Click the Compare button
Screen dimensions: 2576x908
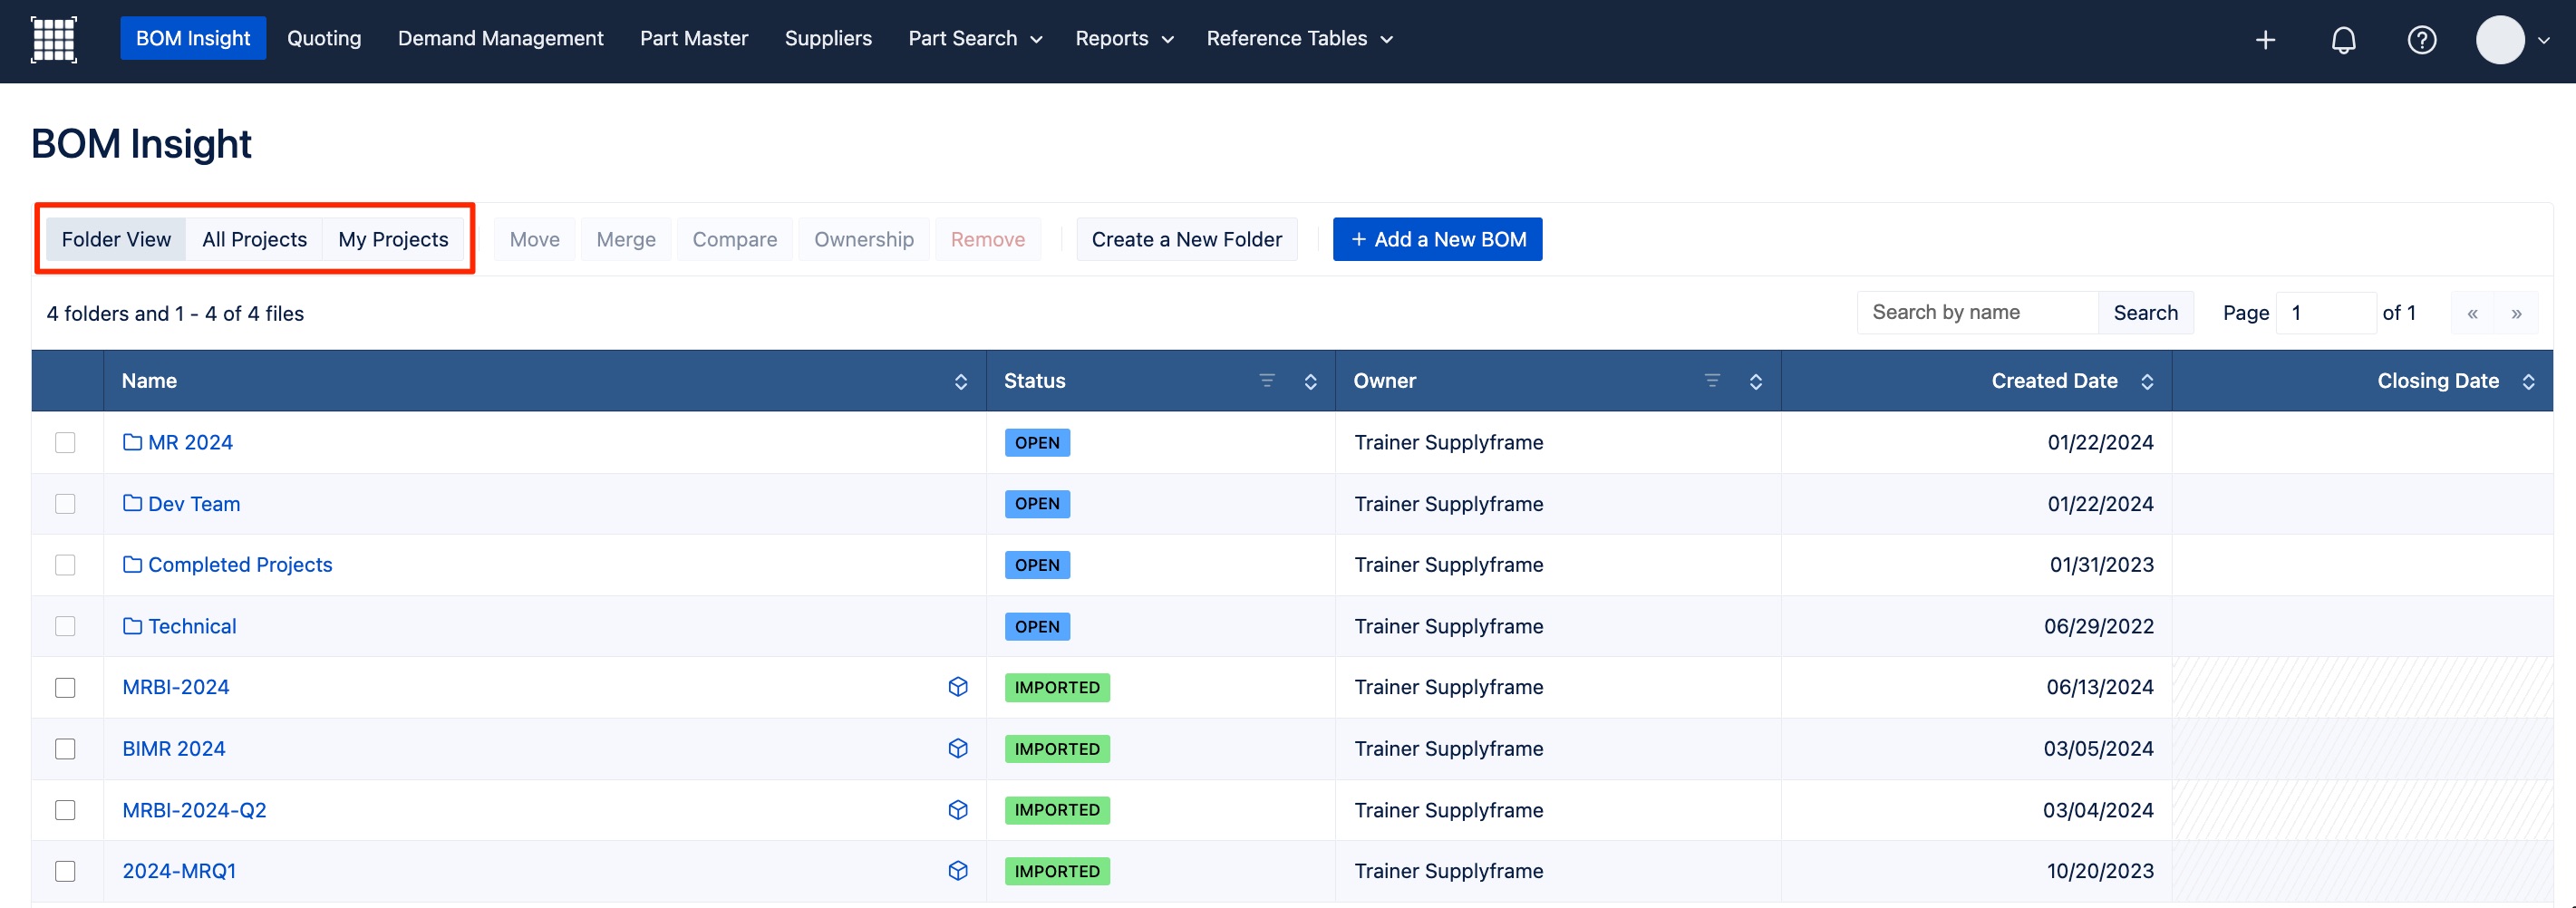(734, 239)
